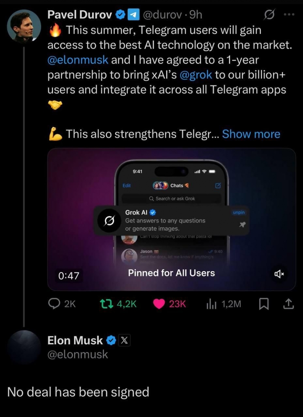Open Elon Musk's dark avatar
Viewport: 303px width, 417px height.
click(x=24, y=347)
